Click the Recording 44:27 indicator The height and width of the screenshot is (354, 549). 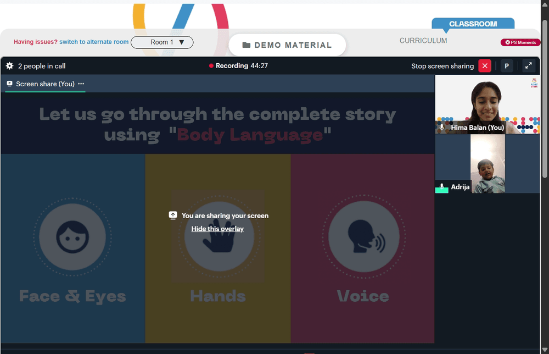(238, 65)
